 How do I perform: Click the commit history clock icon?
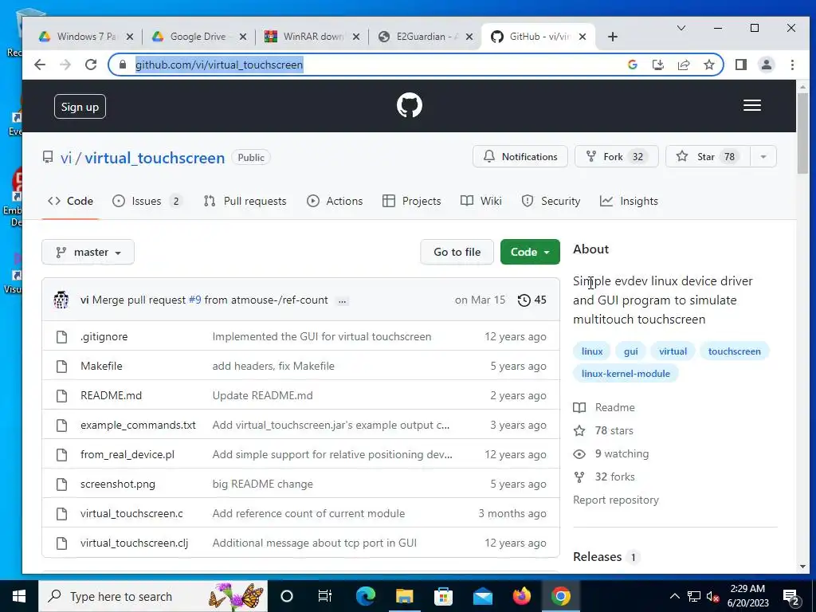pyautogui.click(x=524, y=300)
